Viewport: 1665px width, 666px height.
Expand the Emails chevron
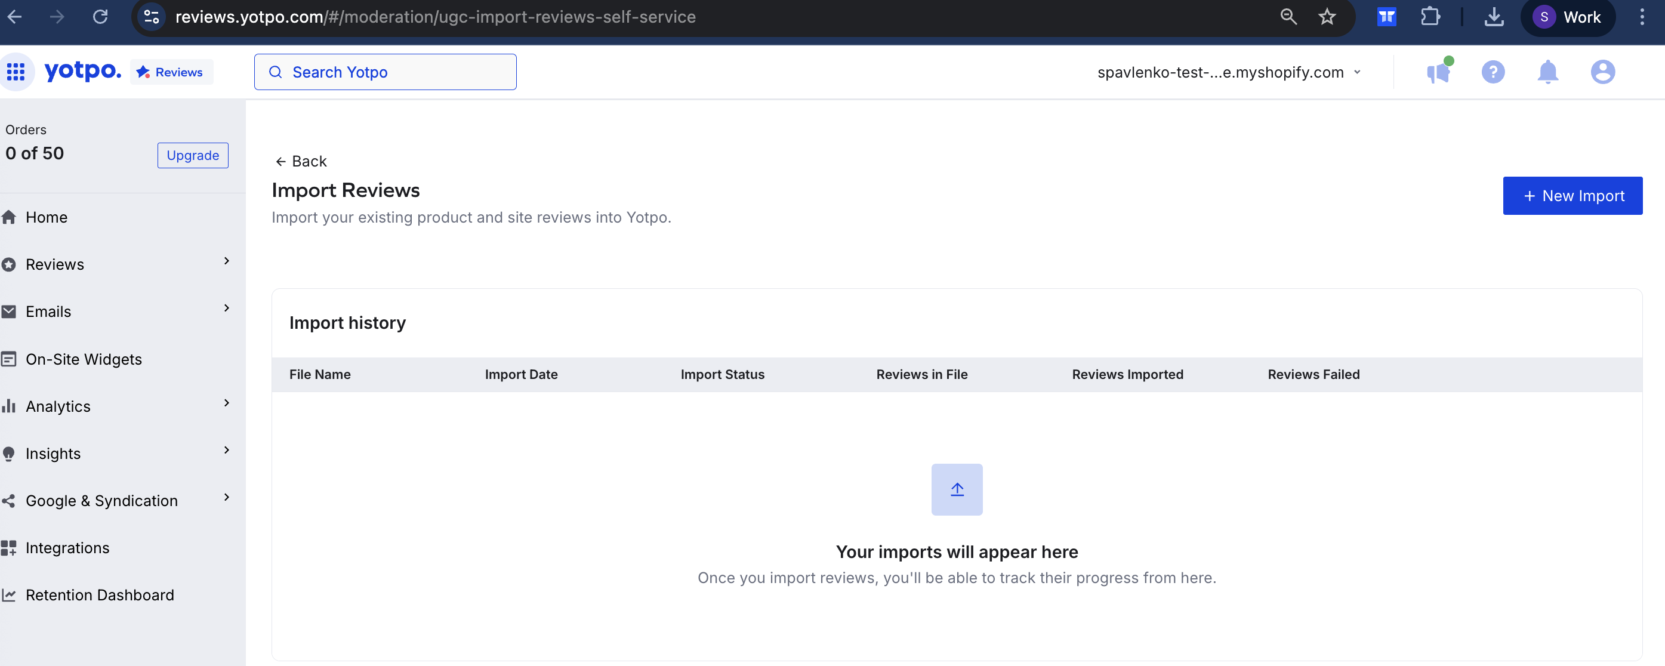point(227,308)
